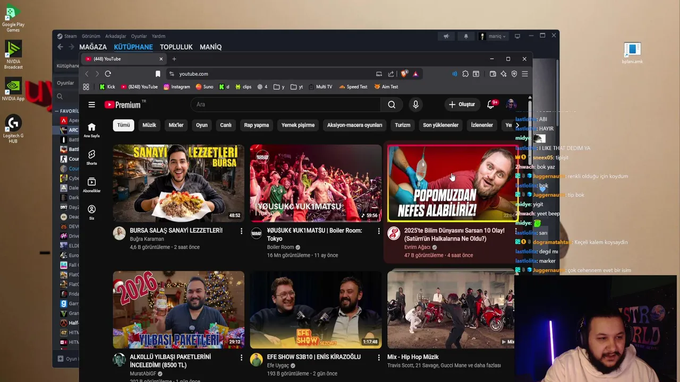680x382 pixels.
Task: Click the YouTube search magnifier button
Action: [x=392, y=105]
